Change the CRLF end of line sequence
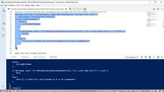Screen dimensions: 164x92 pos(131,91)
